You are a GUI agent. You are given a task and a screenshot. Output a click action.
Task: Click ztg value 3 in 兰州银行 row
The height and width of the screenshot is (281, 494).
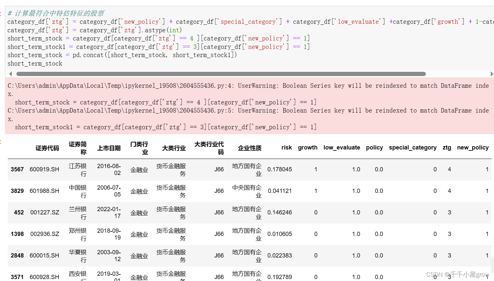[x=449, y=212]
